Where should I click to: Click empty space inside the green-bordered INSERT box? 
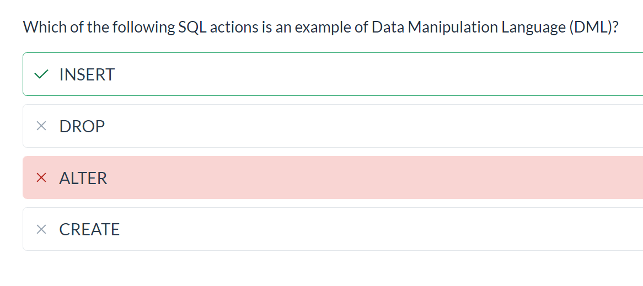[369, 74]
